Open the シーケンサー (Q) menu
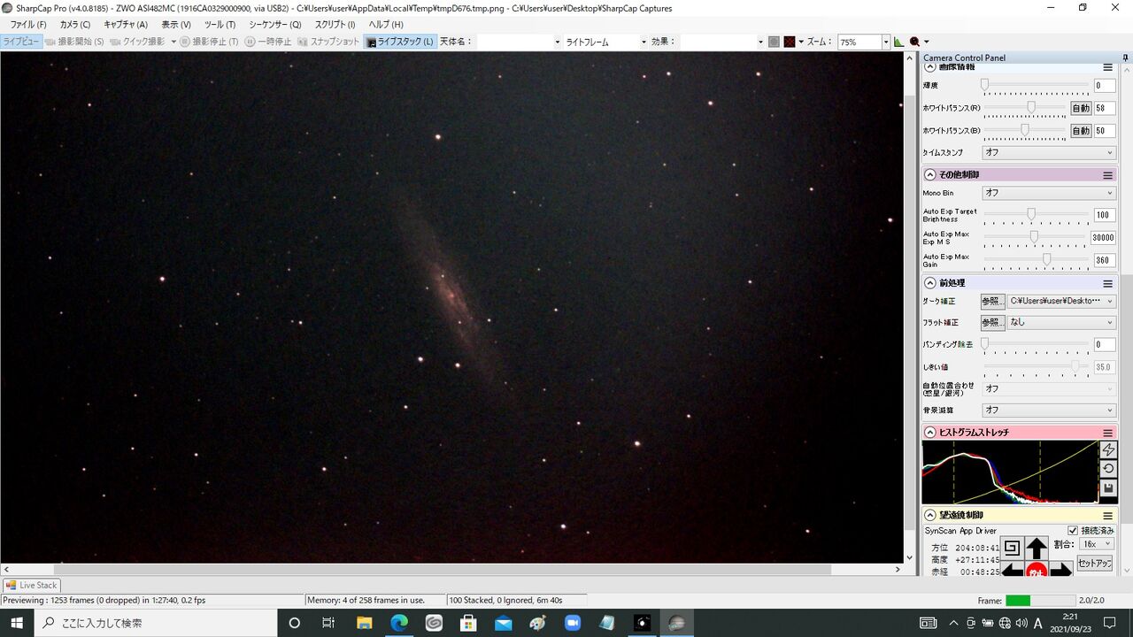This screenshot has width=1133, height=637. [274, 25]
